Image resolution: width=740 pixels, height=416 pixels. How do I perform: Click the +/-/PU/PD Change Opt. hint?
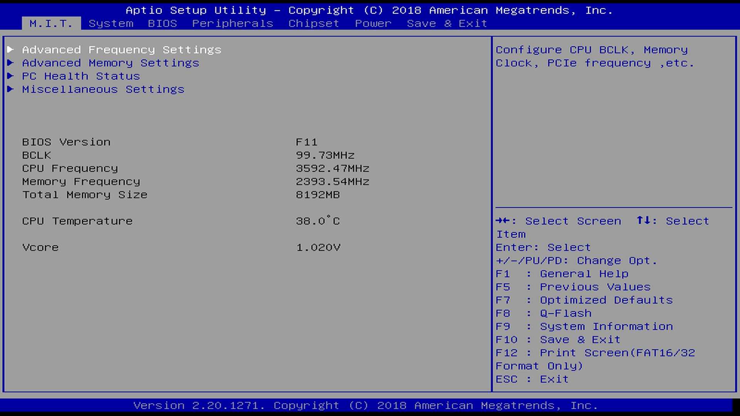(x=577, y=260)
